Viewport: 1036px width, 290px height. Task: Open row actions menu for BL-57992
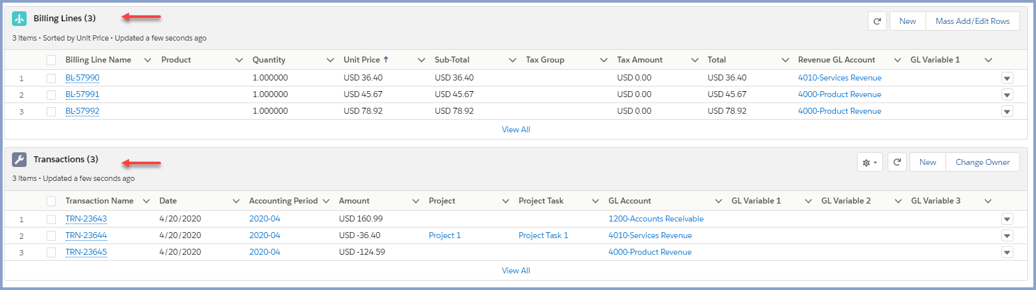coord(1007,112)
